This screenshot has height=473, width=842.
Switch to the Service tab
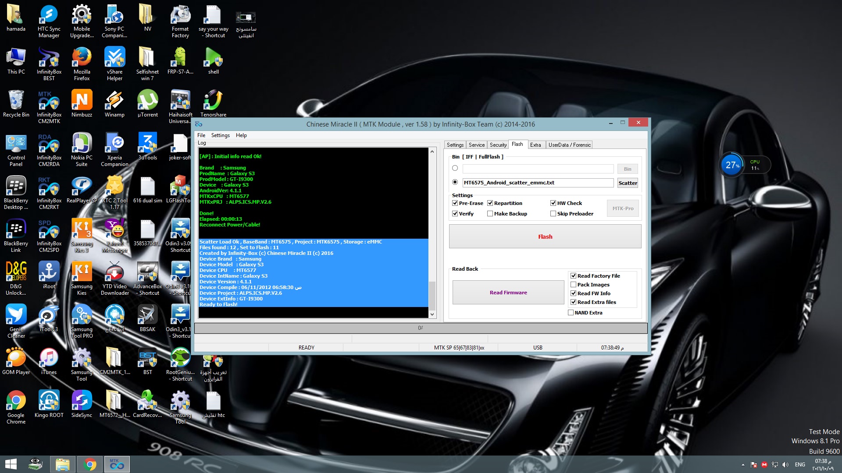point(476,145)
